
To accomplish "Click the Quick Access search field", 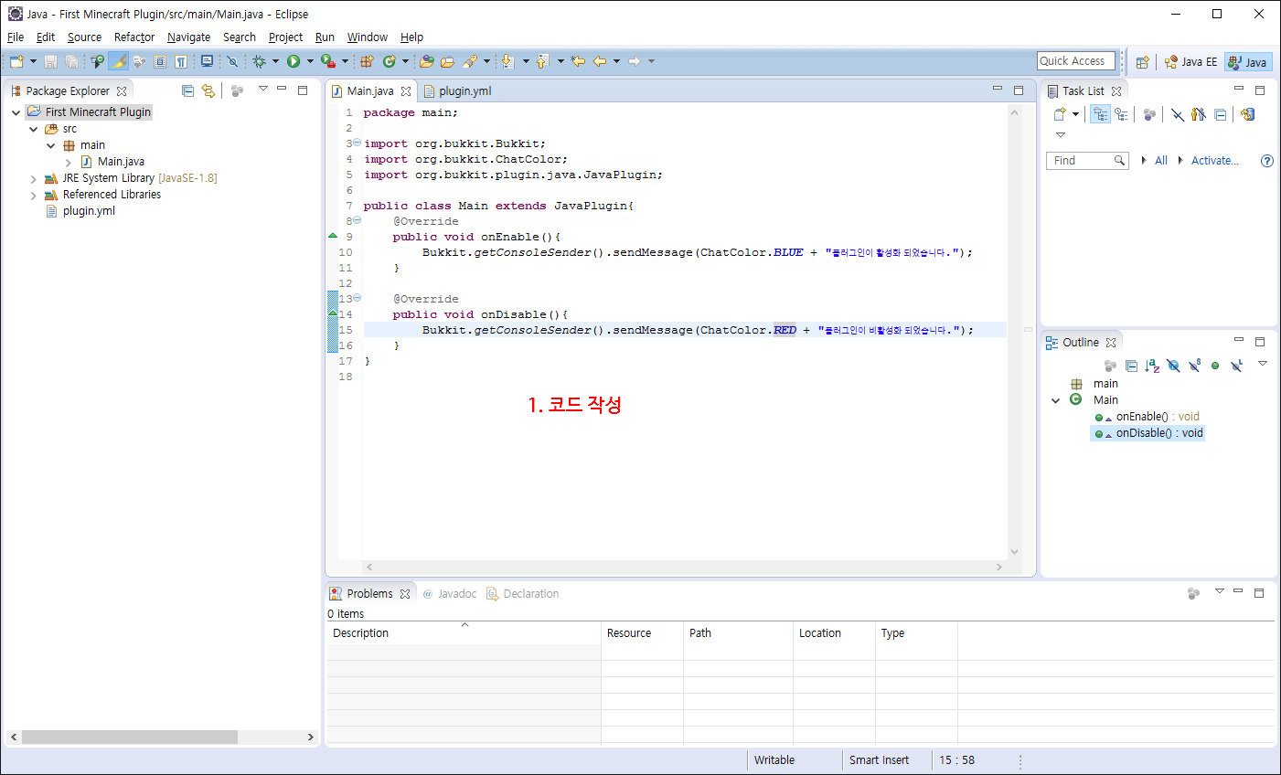I will pos(1076,61).
